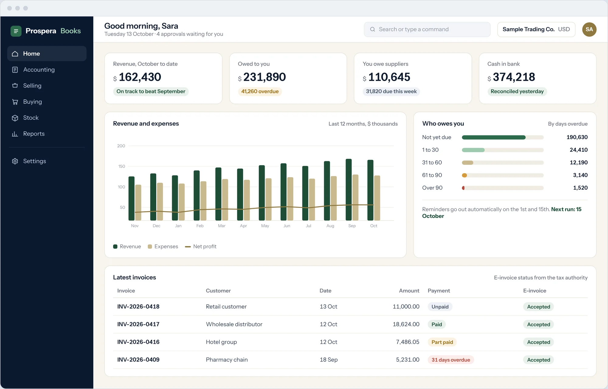Click the Selling bag icon
The height and width of the screenshot is (389, 608).
point(15,86)
